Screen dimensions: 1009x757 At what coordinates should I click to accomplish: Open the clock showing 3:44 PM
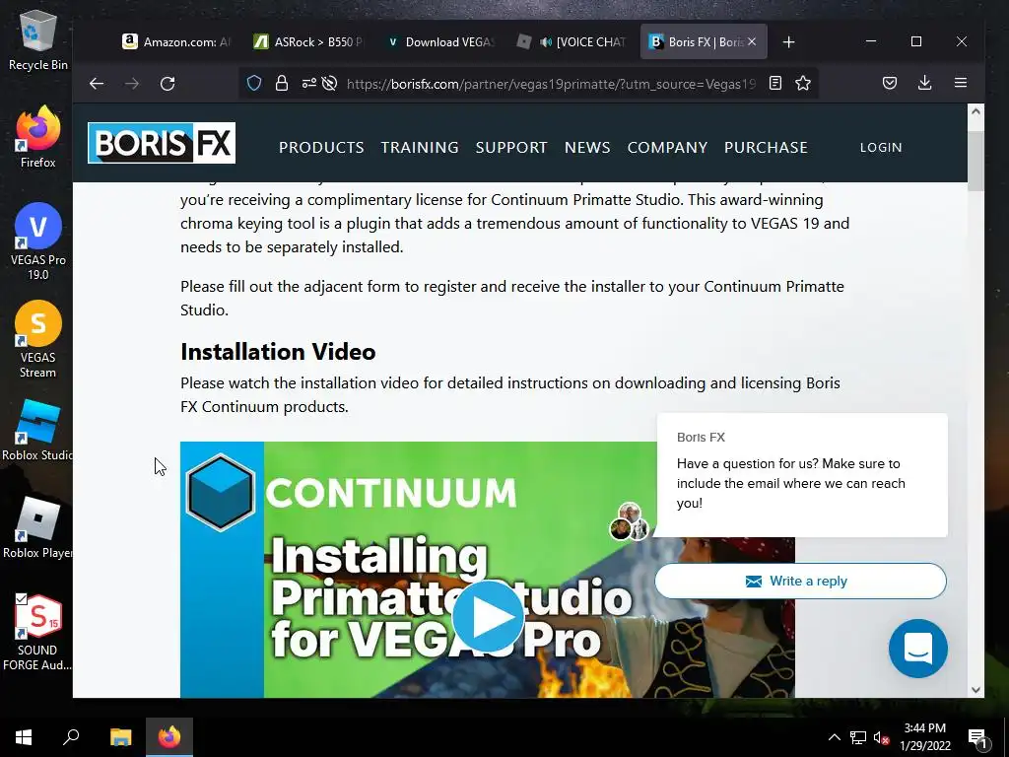[924, 737]
